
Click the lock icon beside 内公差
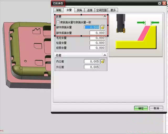103,61
